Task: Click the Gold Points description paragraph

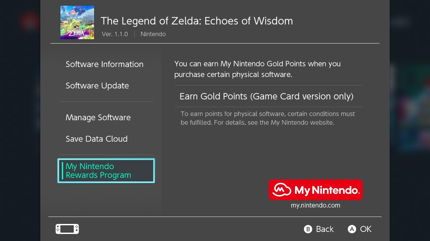Action: click(257, 69)
